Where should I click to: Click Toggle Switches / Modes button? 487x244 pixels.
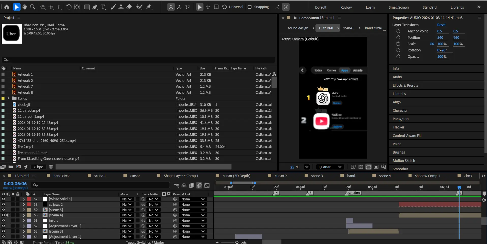coord(145,242)
